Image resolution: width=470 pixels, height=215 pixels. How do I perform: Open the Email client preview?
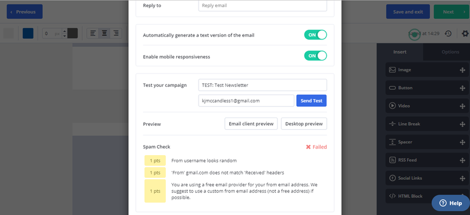point(251,123)
